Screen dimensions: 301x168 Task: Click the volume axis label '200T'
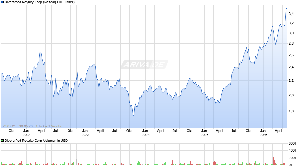click(293, 158)
